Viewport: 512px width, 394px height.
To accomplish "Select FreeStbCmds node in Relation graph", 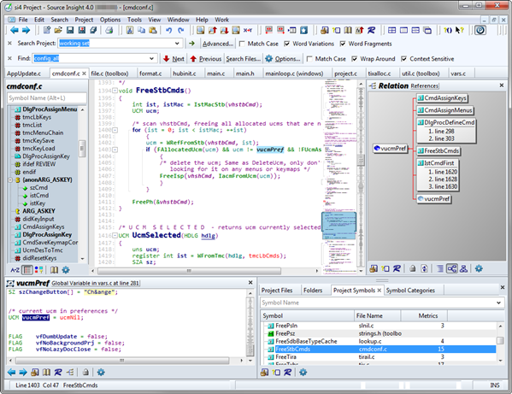I will pyautogui.click(x=438, y=150).
